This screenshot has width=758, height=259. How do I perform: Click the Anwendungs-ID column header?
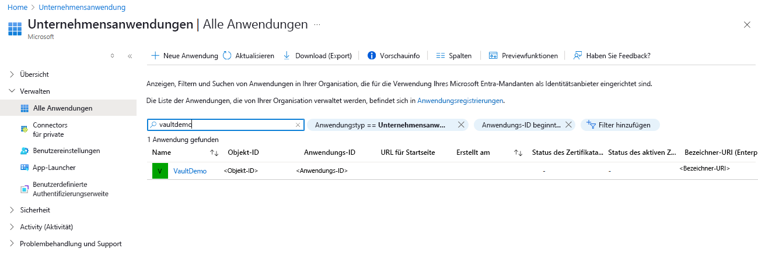tap(330, 152)
